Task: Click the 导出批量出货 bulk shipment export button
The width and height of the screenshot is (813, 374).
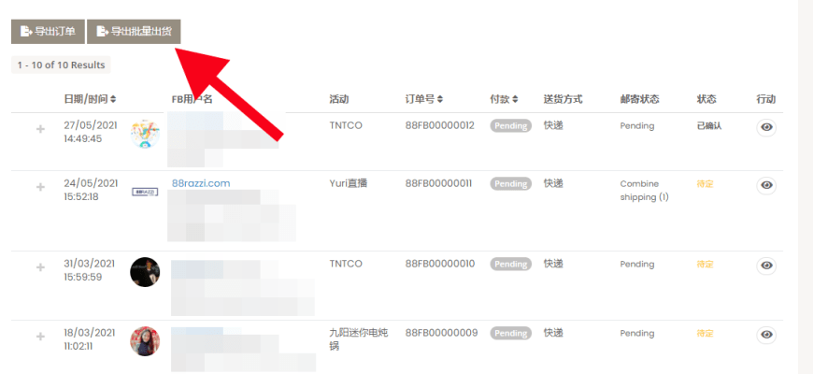Action: coord(134,32)
